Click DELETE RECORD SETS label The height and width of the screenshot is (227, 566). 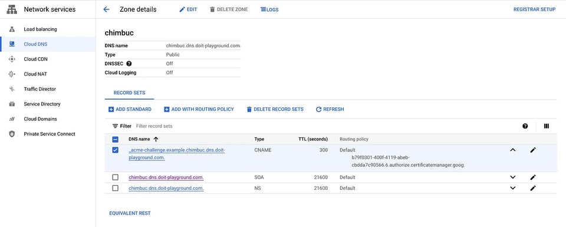pos(279,109)
